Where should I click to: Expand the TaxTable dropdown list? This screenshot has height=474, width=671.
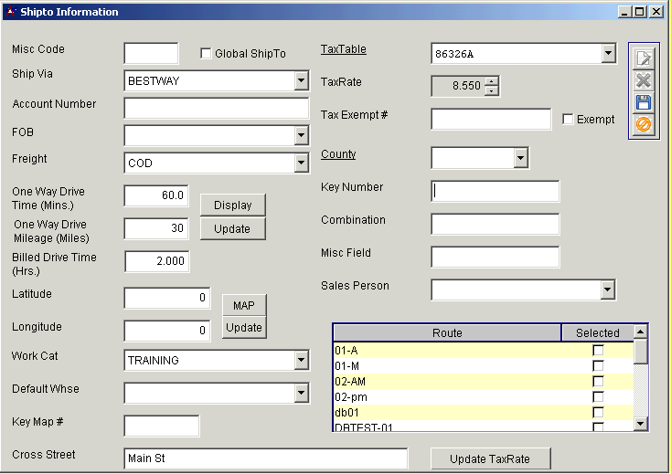608,54
